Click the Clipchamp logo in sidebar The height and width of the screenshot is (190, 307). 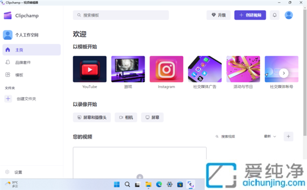click(8, 15)
